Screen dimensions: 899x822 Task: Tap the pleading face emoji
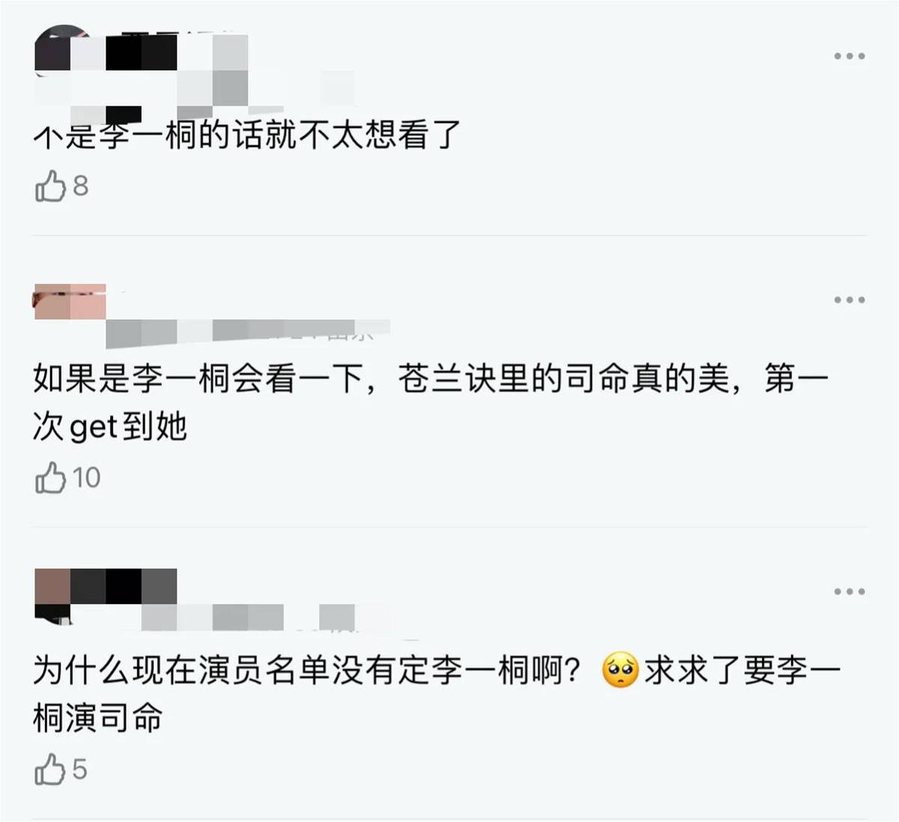[620, 671]
